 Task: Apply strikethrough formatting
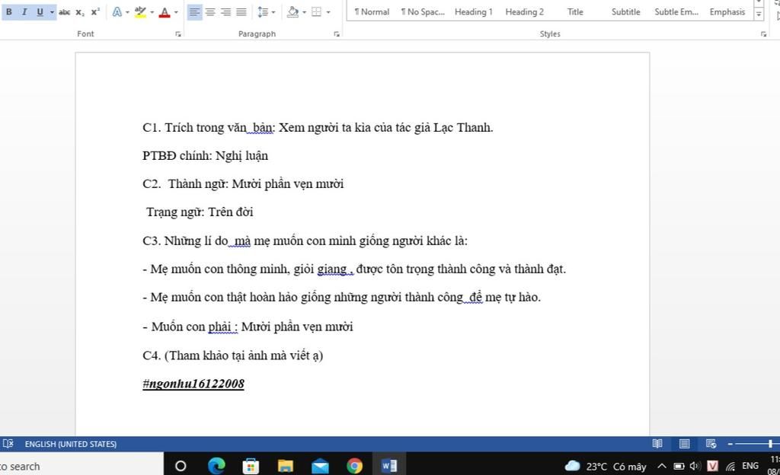tap(64, 12)
